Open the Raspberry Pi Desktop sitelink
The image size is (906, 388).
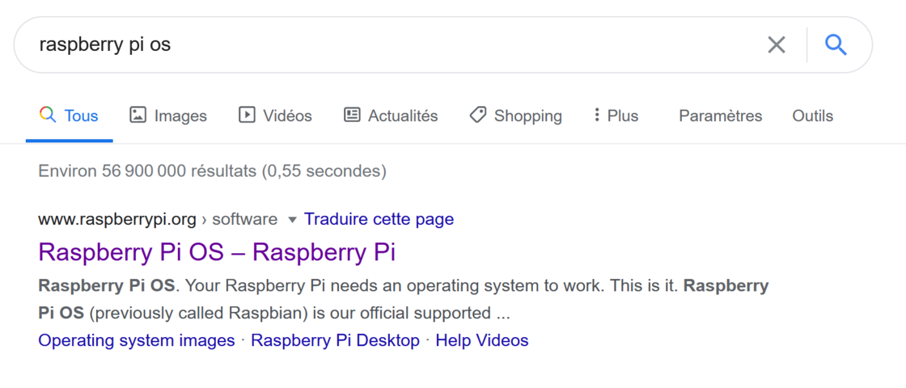(x=335, y=340)
